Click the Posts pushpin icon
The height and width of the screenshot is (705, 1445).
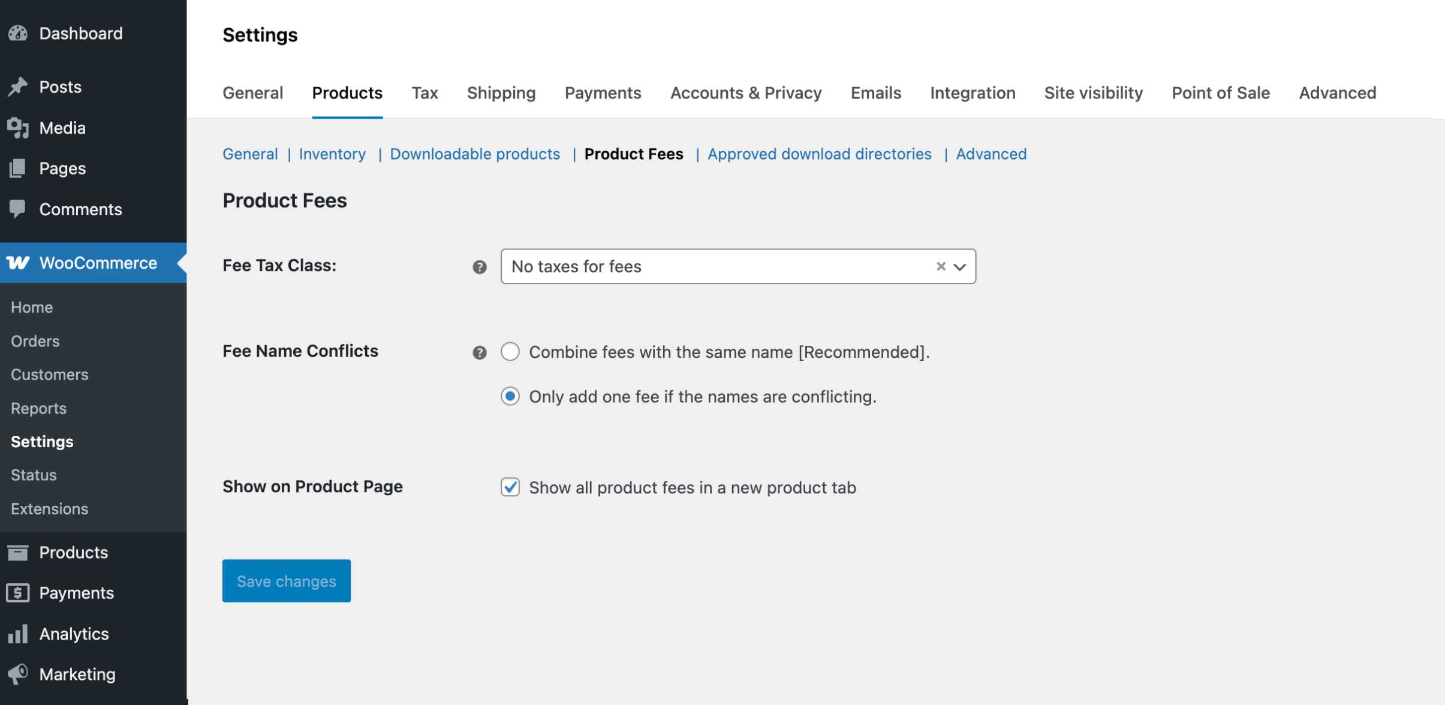pos(18,87)
